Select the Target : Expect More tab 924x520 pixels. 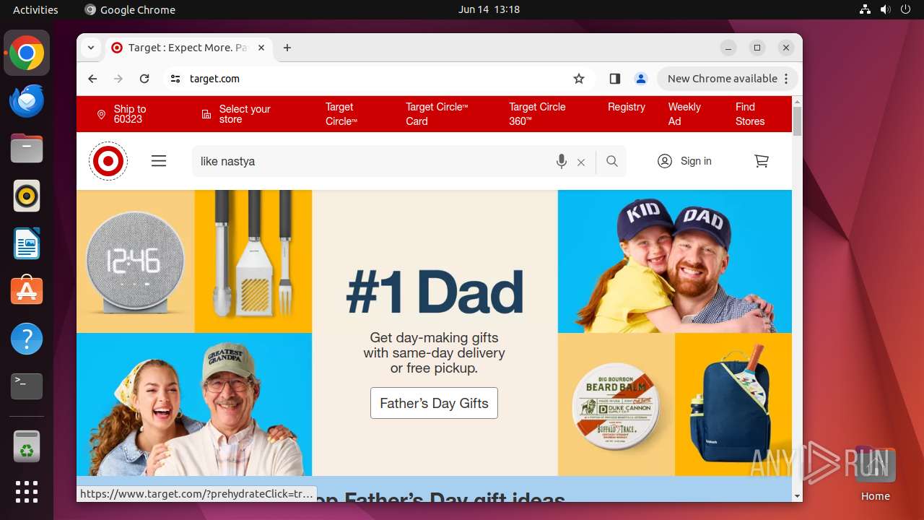(188, 48)
